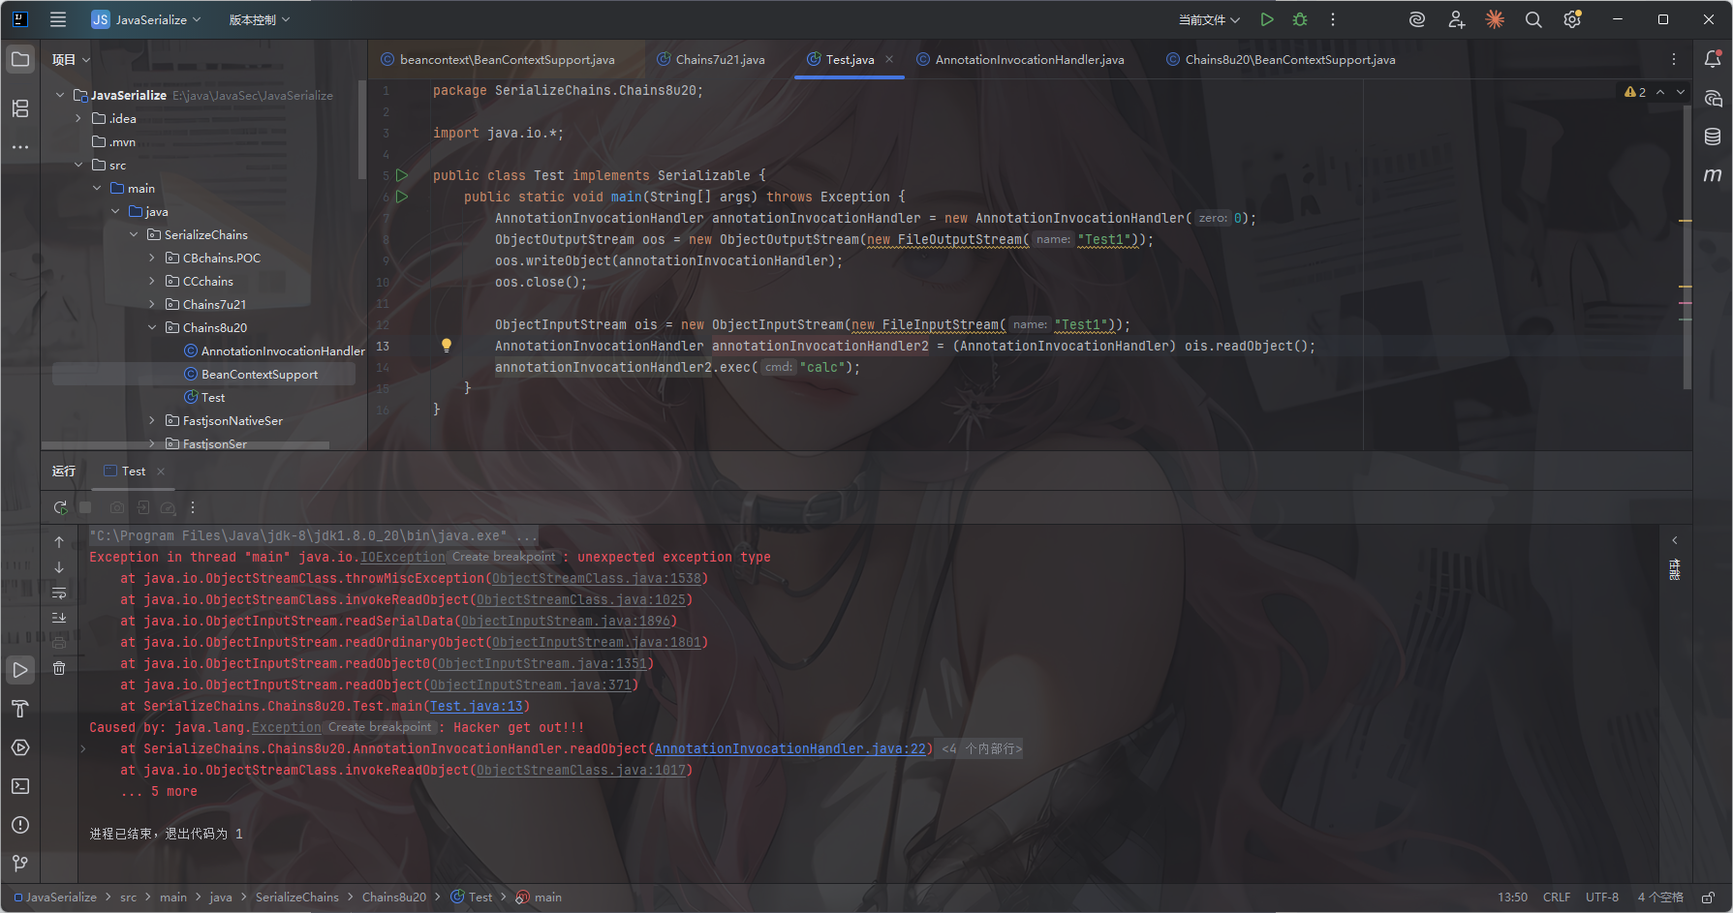Open Test.java:13 link in stack trace
Viewport: 1733px width, 913px height.
tap(476, 707)
